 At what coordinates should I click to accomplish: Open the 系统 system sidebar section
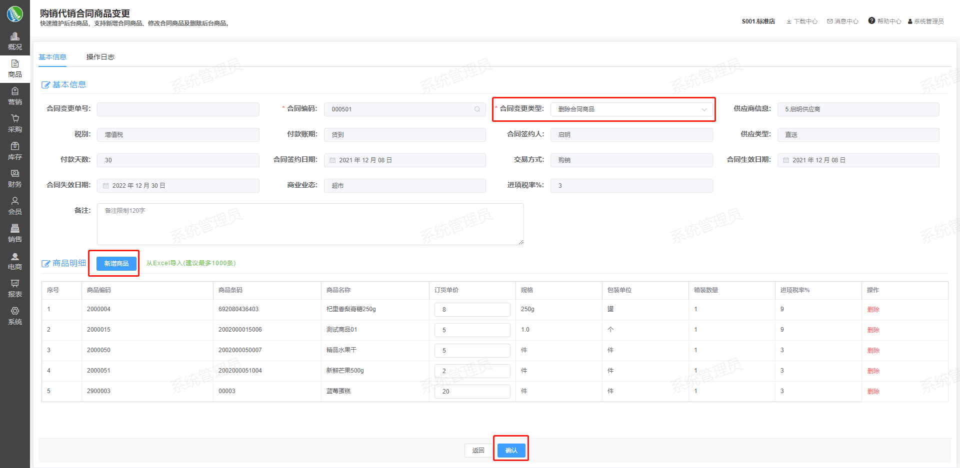coord(15,316)
